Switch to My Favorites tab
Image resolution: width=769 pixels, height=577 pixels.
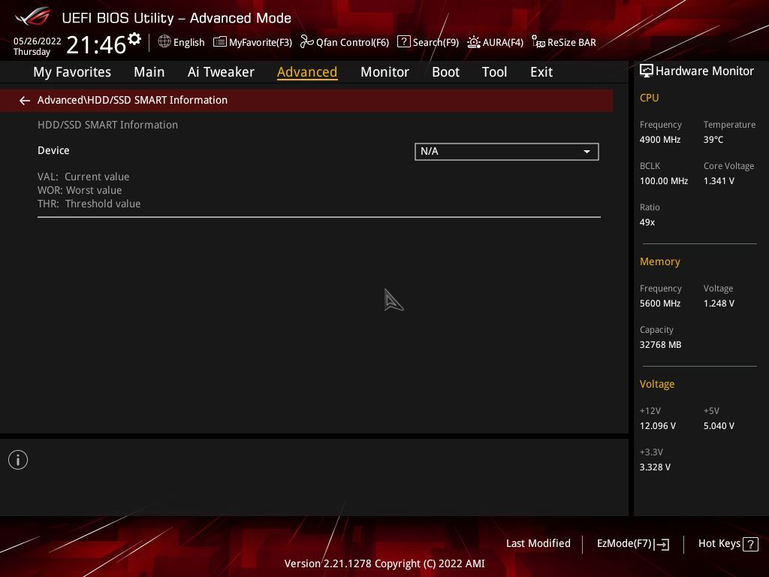tap(72, 72)
